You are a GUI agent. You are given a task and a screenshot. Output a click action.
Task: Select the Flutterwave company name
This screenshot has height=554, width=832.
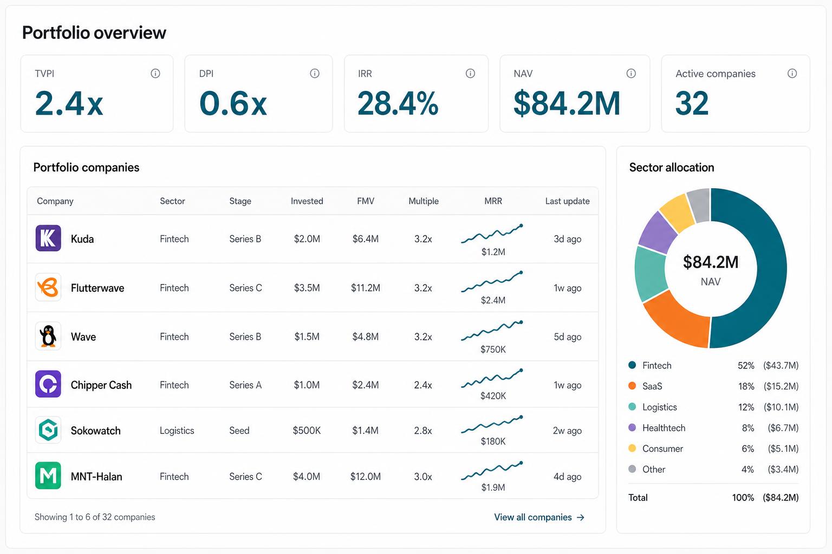click(x=97, y=288)
